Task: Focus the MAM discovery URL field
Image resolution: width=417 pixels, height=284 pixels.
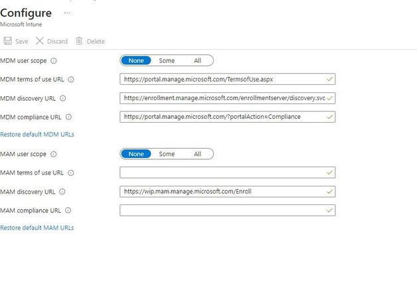Action: [227, 192]
